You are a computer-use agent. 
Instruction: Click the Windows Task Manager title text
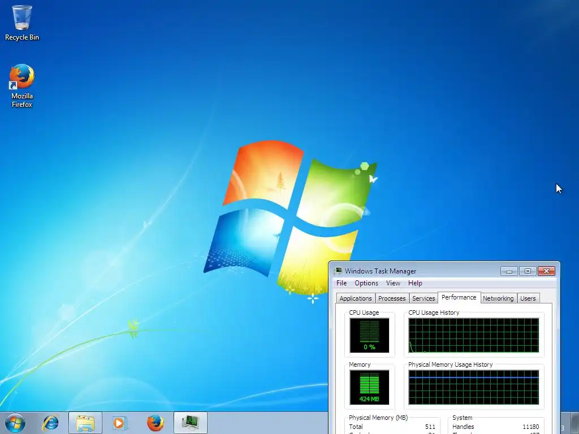pyautogui.click(x=381, y=271)
